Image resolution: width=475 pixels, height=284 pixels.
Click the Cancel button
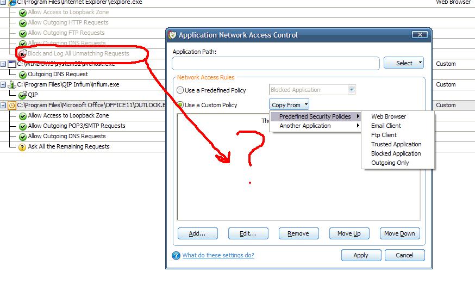point(405,256)
